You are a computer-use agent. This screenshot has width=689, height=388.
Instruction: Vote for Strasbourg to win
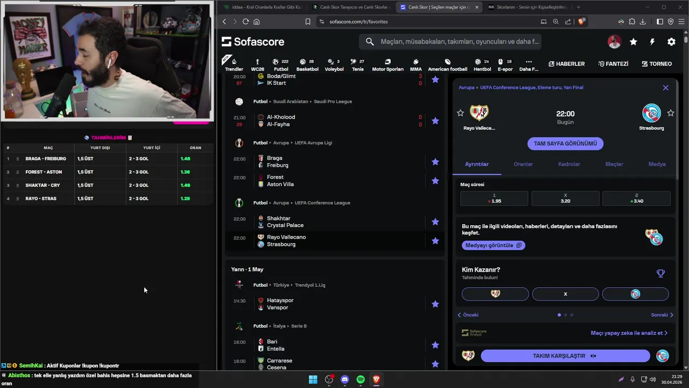point(635,294)
